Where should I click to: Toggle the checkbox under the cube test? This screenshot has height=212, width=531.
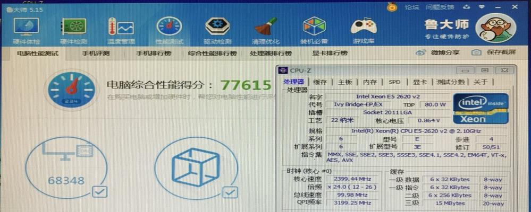[x=230, y=192]
